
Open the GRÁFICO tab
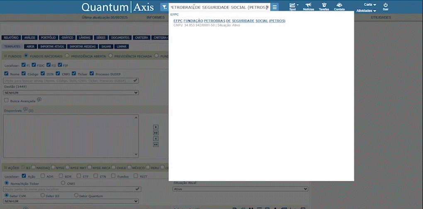click(67, 38)
